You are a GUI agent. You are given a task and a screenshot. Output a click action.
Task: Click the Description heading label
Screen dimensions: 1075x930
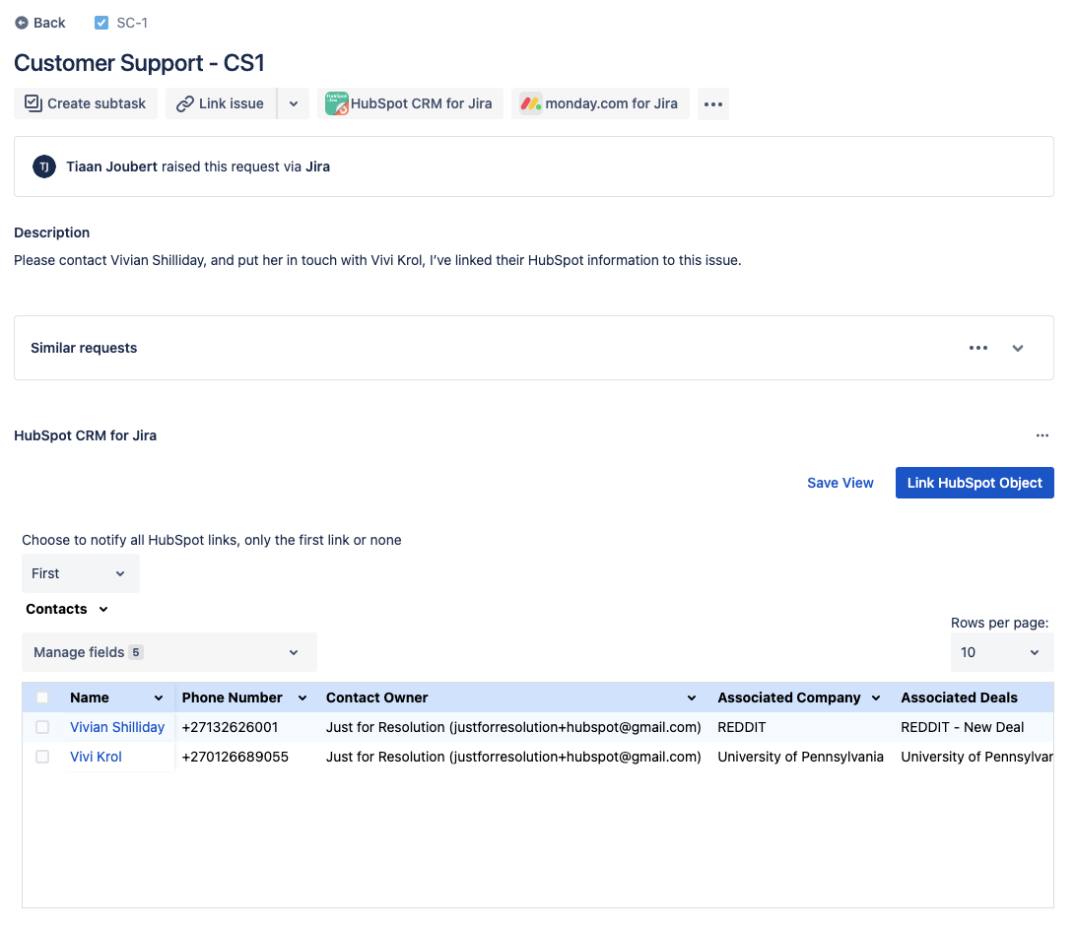52,232
